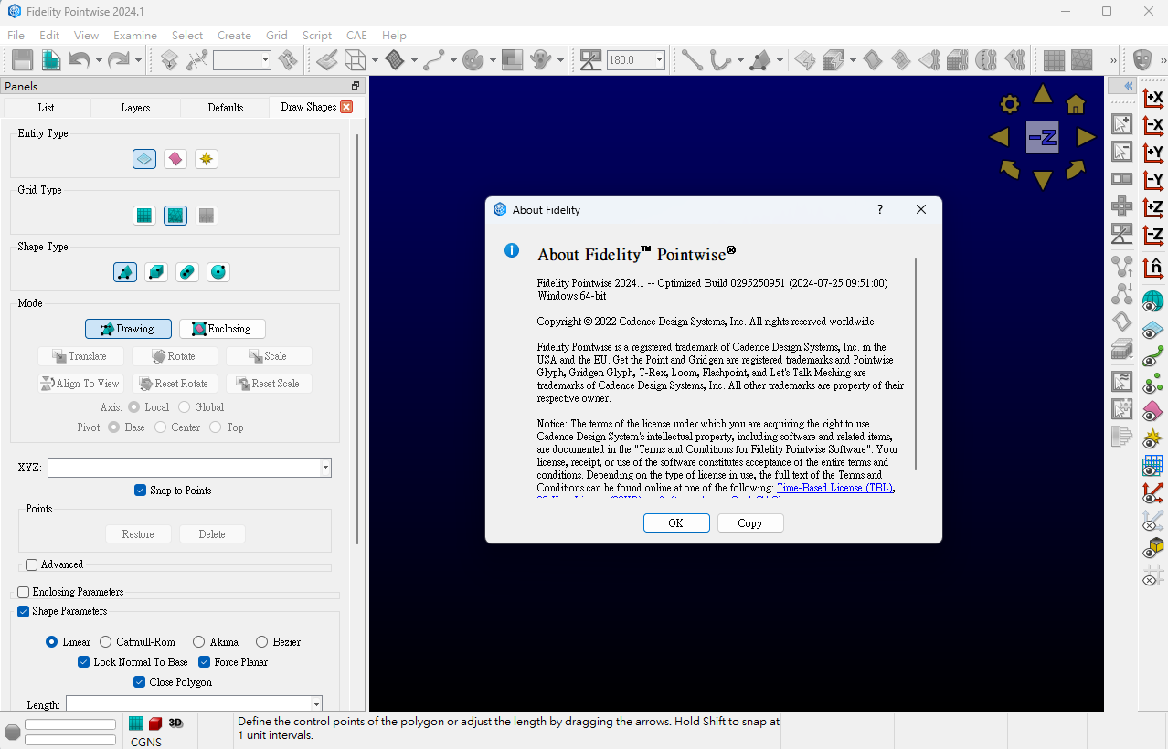Pick the Database entity type icon
Viewport: 1168px width, 749px height.
175,159
